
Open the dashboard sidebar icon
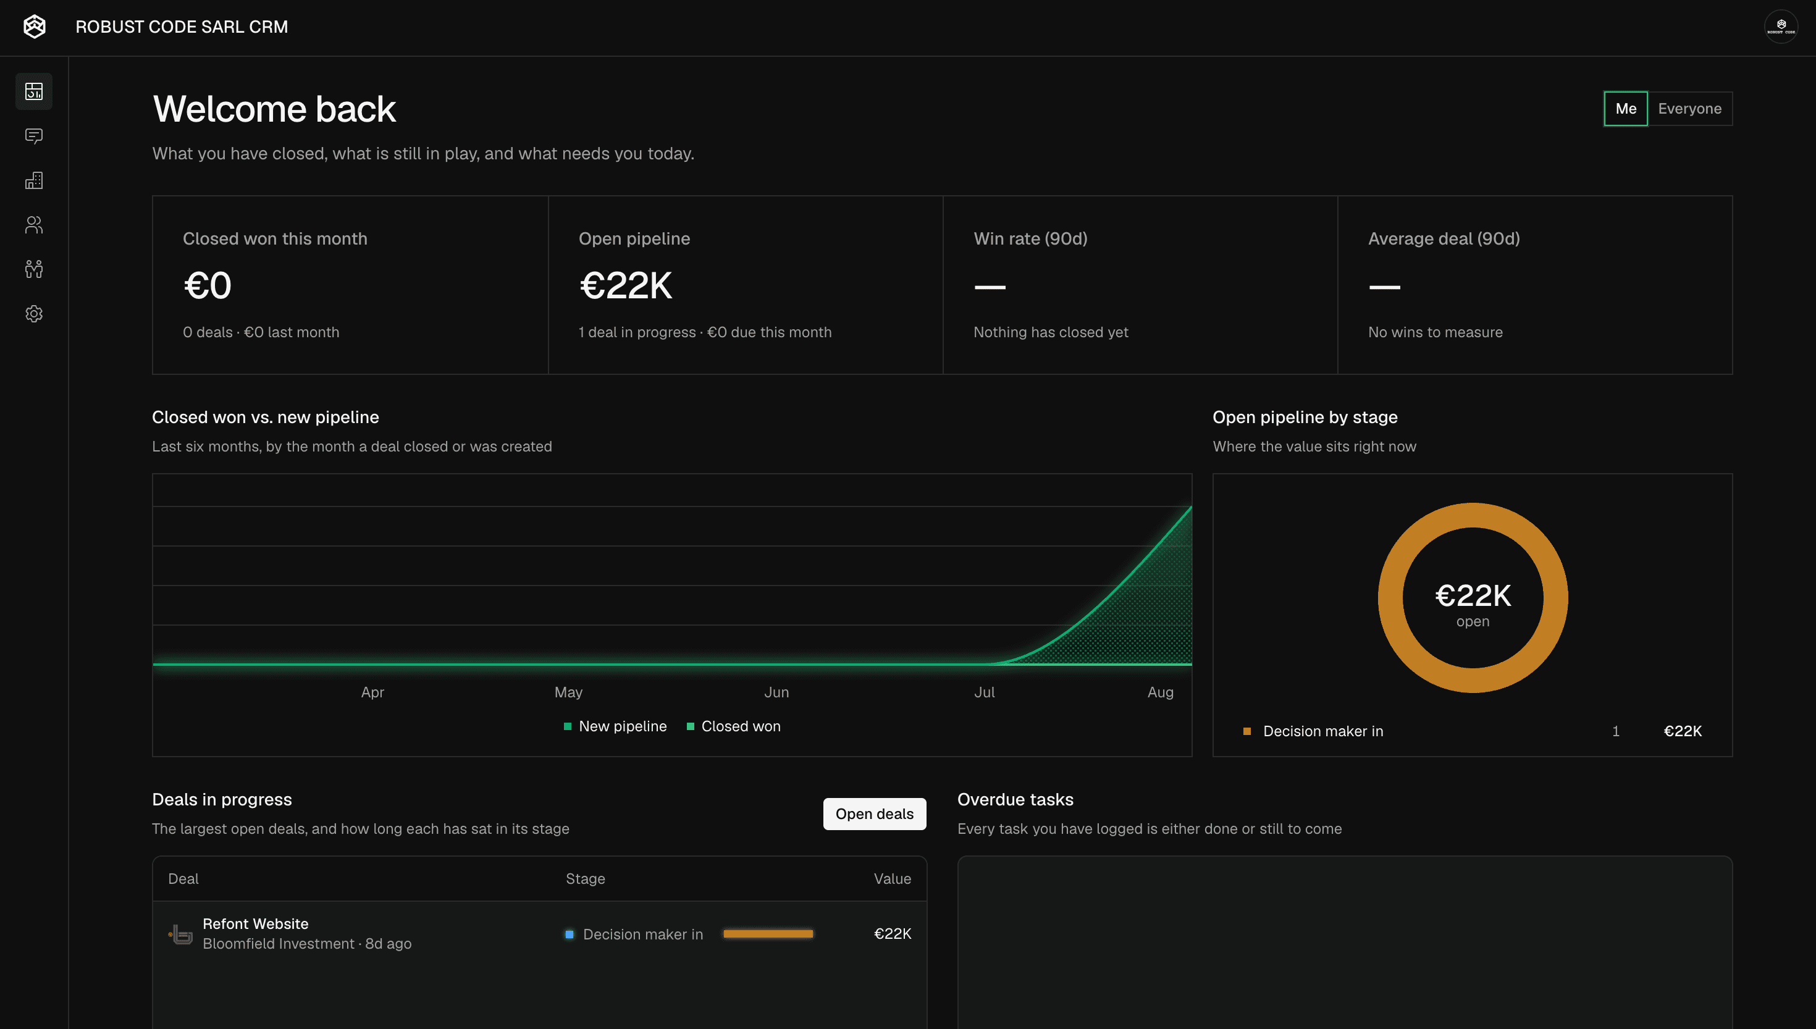click(34, 91)
